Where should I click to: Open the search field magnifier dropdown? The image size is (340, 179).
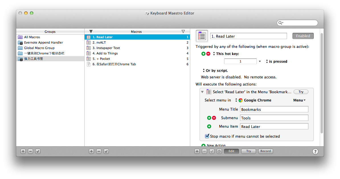[281, 23]
